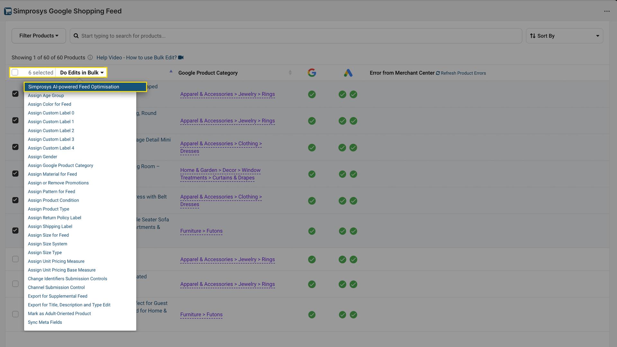This screenshot has height=347, width=617.
Task: Click the search magnifier icon
Action: (76, 36)
